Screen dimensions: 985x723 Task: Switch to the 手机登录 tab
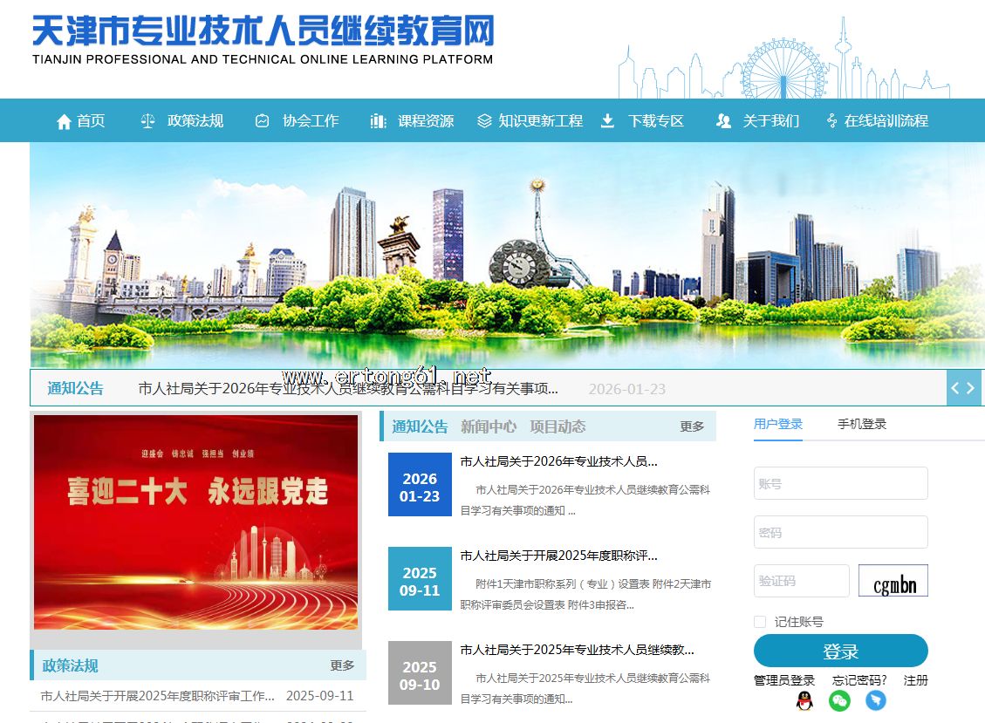click(x=862, y=424)
